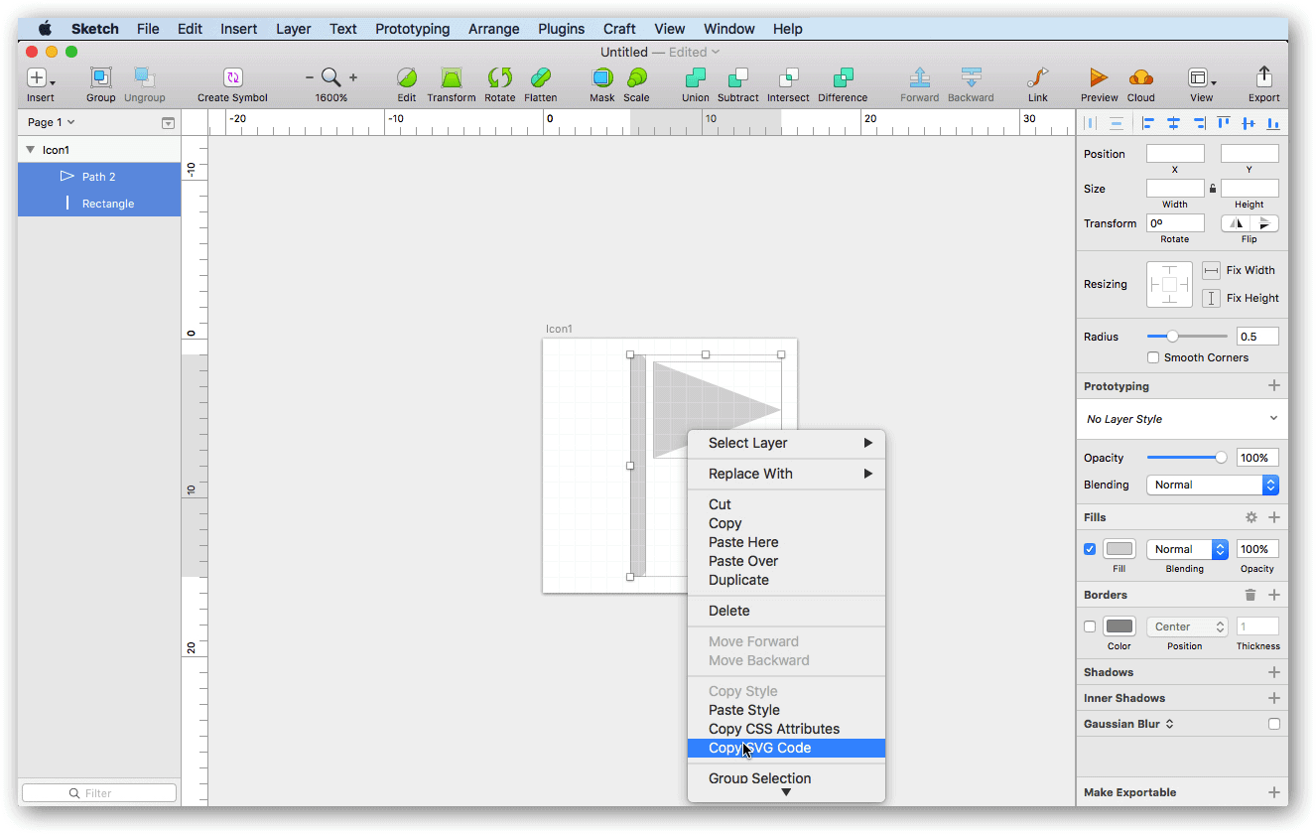Viewport: 1316px width, 834px height.
Task: Open the Fills settings gear
Action: tap(1251, 517)
